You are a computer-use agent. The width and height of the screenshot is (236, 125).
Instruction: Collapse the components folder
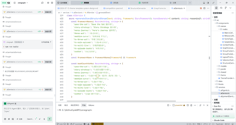point(222,23)
